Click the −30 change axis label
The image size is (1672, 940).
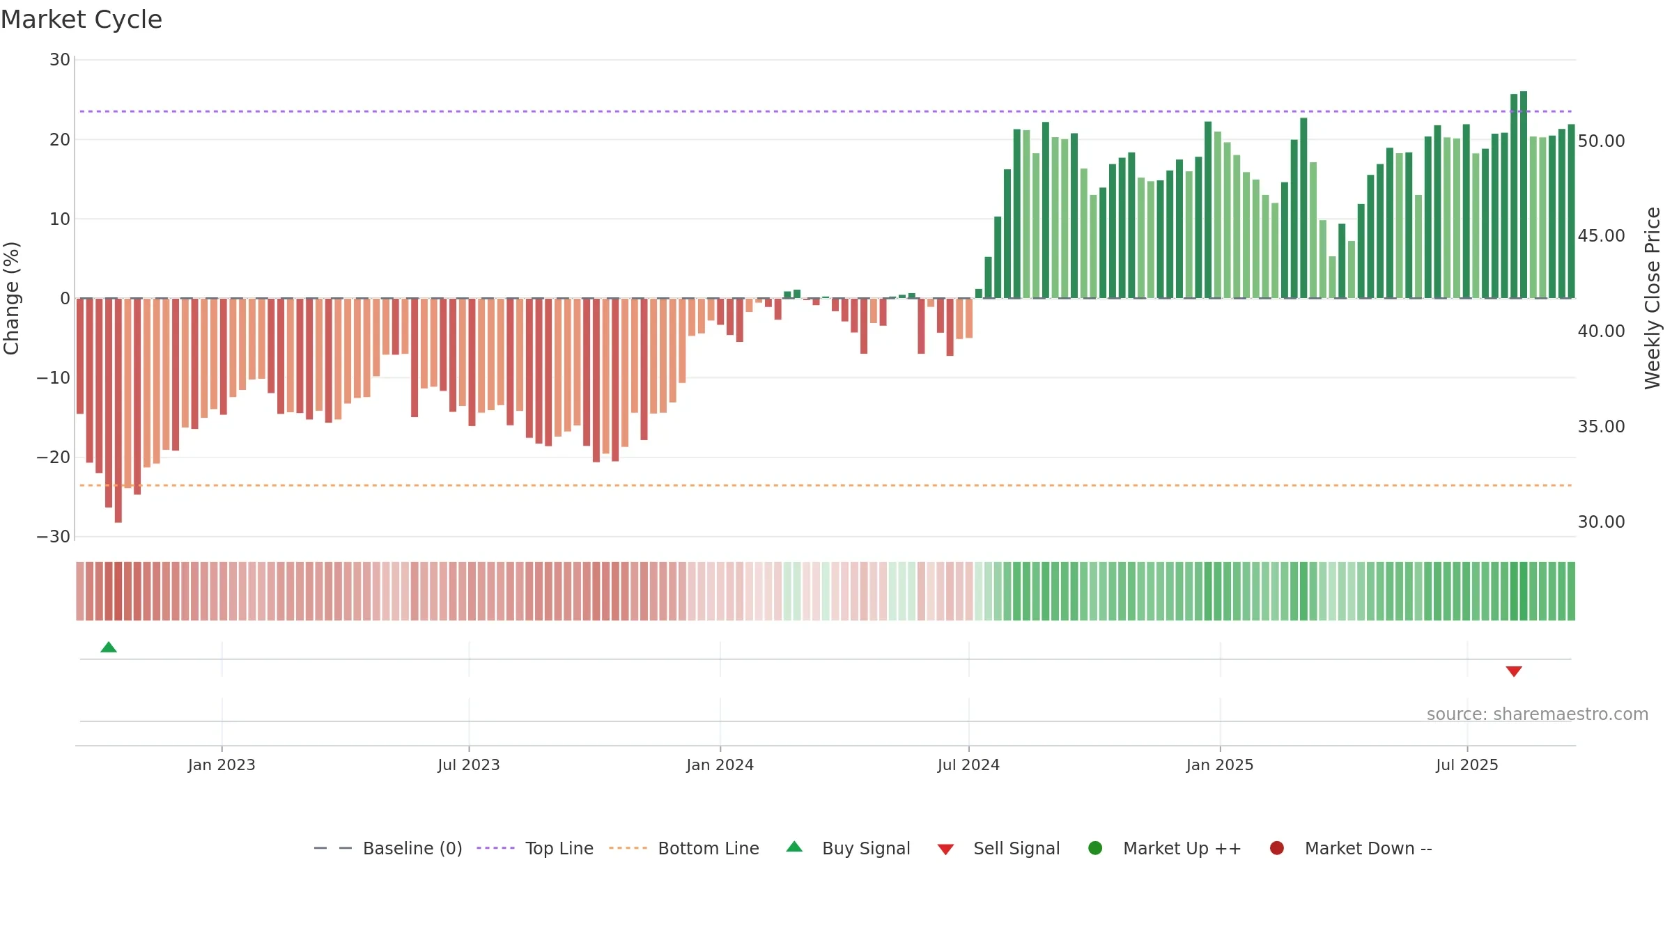[54, 537]
